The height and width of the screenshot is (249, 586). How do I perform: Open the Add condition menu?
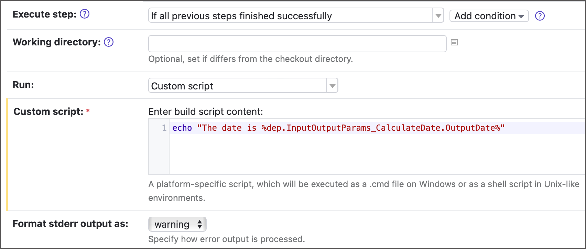[x=489, y=16]
